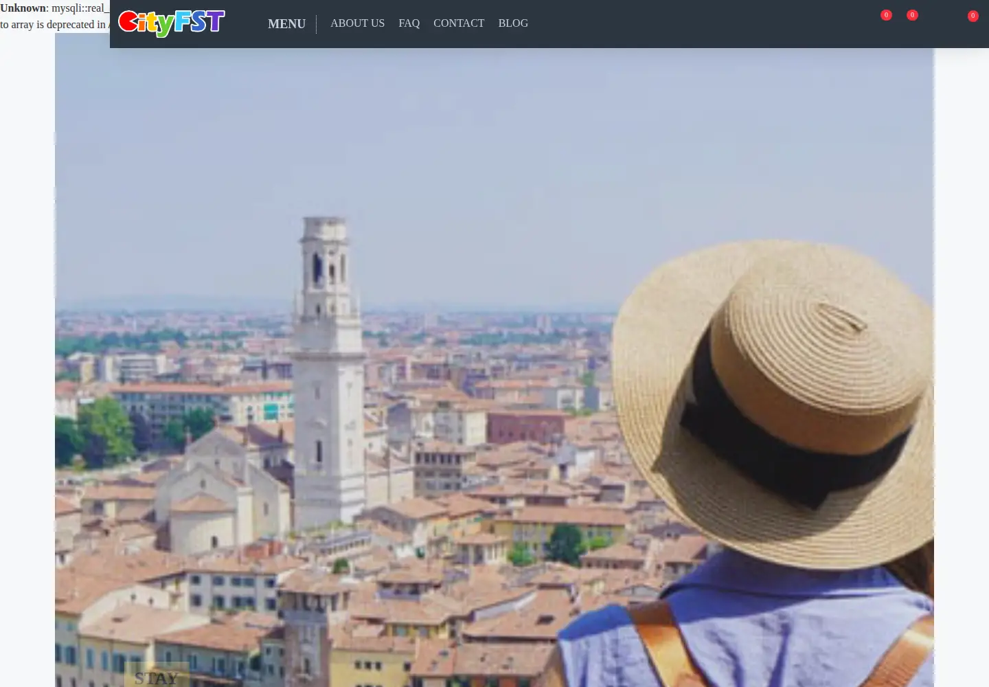989x687 pixels.
Task: Click the middle red 0 badge
Action: pos(912,15)
